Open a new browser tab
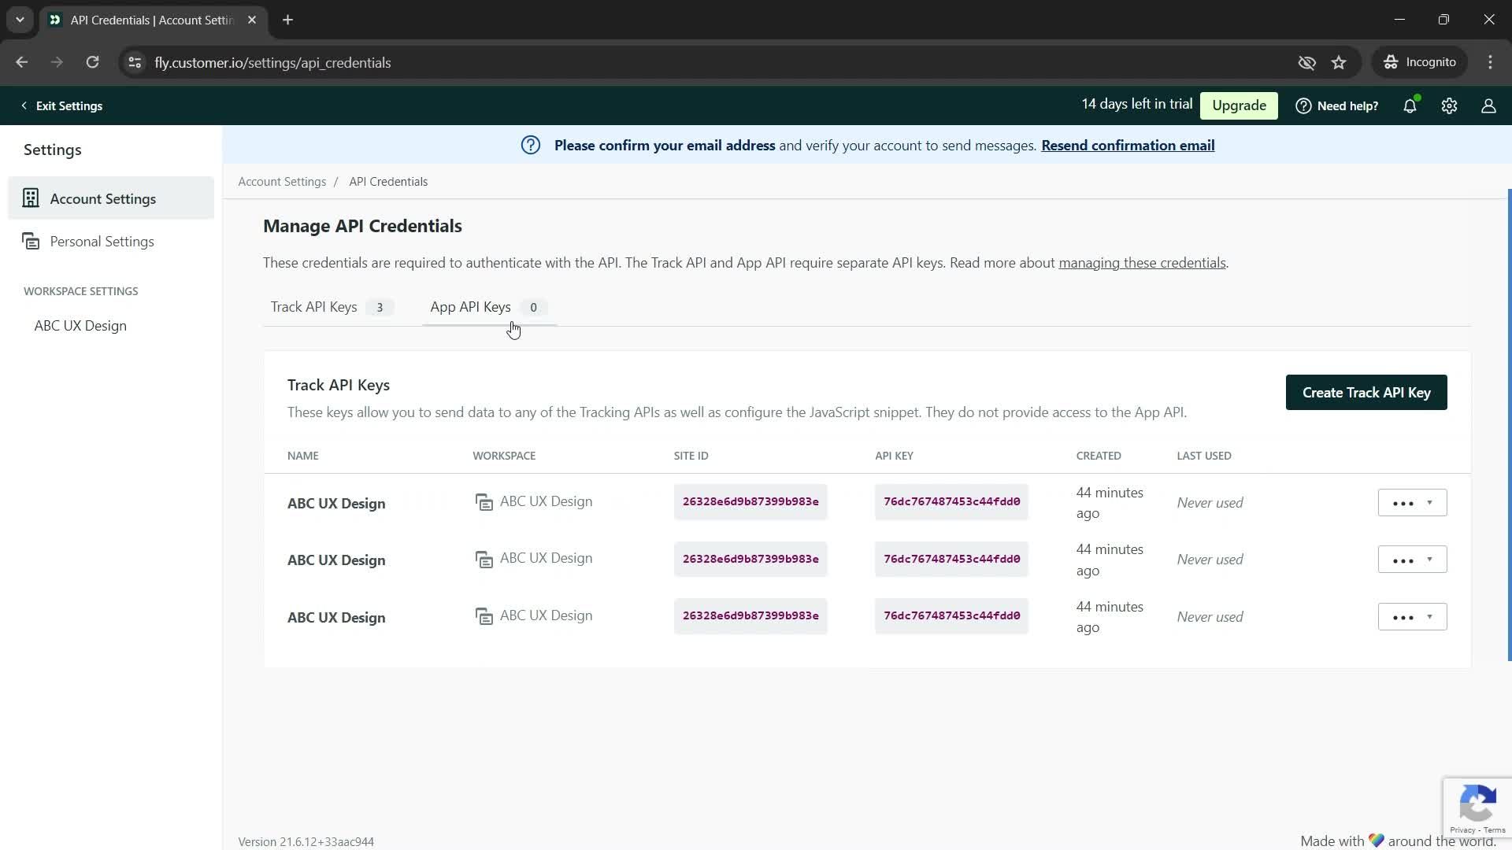Image resolution: width=1512 pixels, height=850 pixels. pos(288,20)
